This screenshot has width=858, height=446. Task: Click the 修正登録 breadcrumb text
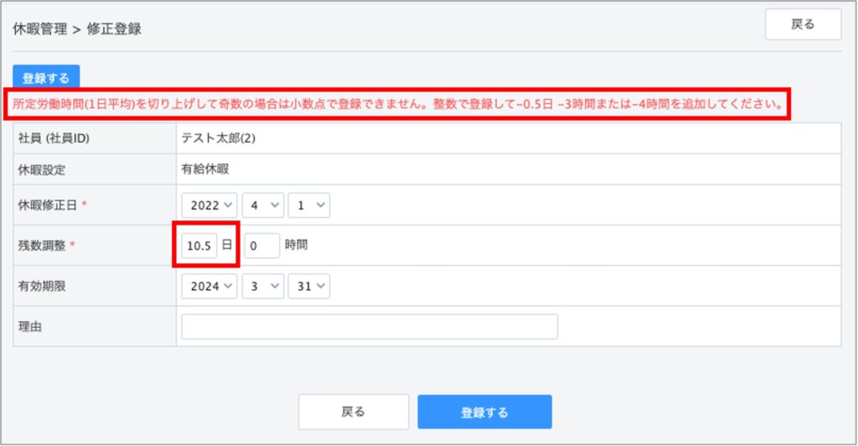(x=114, y=29)
